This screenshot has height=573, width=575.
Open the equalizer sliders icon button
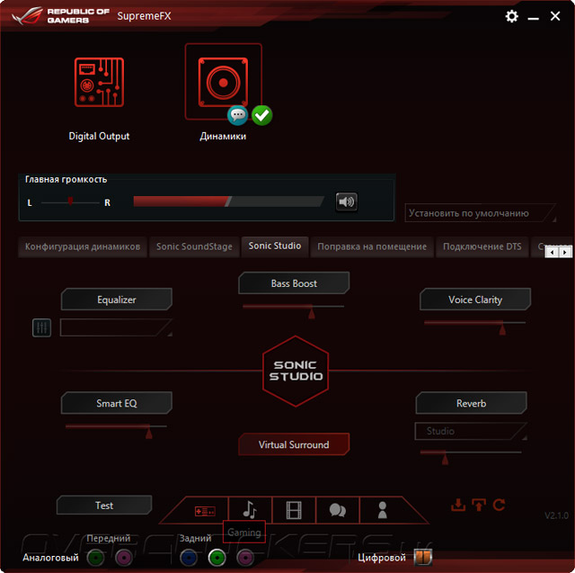tap(42, 327)
